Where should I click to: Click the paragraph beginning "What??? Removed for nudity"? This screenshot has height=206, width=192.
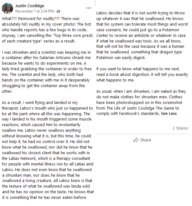pos(47,30)
